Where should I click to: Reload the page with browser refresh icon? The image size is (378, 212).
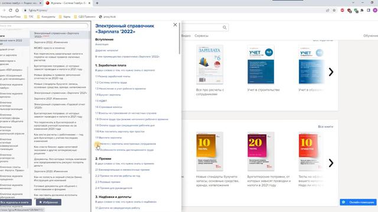pos(11,10)
